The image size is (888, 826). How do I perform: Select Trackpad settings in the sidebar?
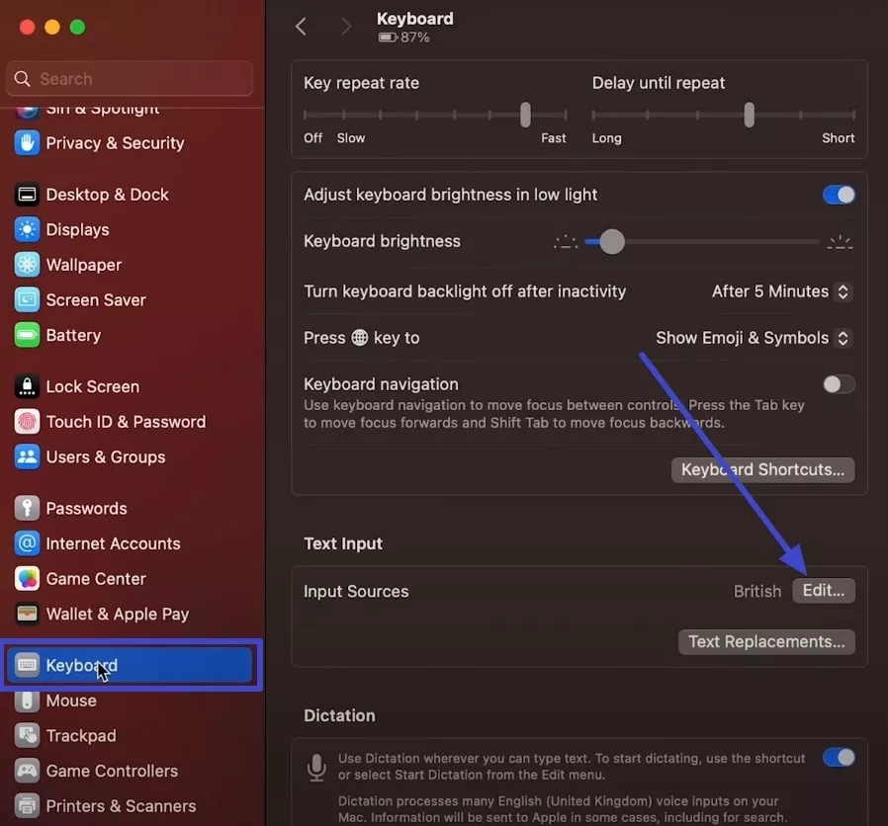(x=82, y=735)
